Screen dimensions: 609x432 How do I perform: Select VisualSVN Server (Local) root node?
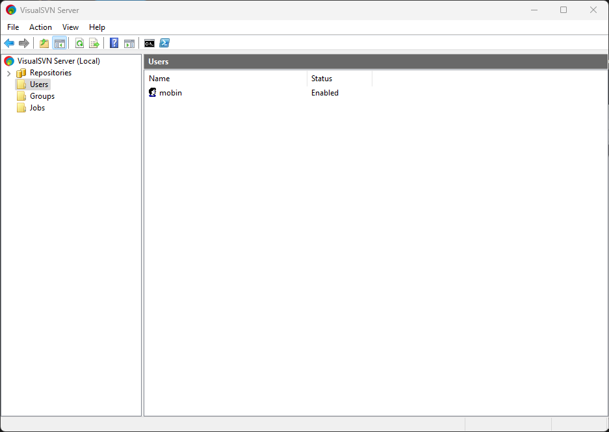tap(58, 61)
